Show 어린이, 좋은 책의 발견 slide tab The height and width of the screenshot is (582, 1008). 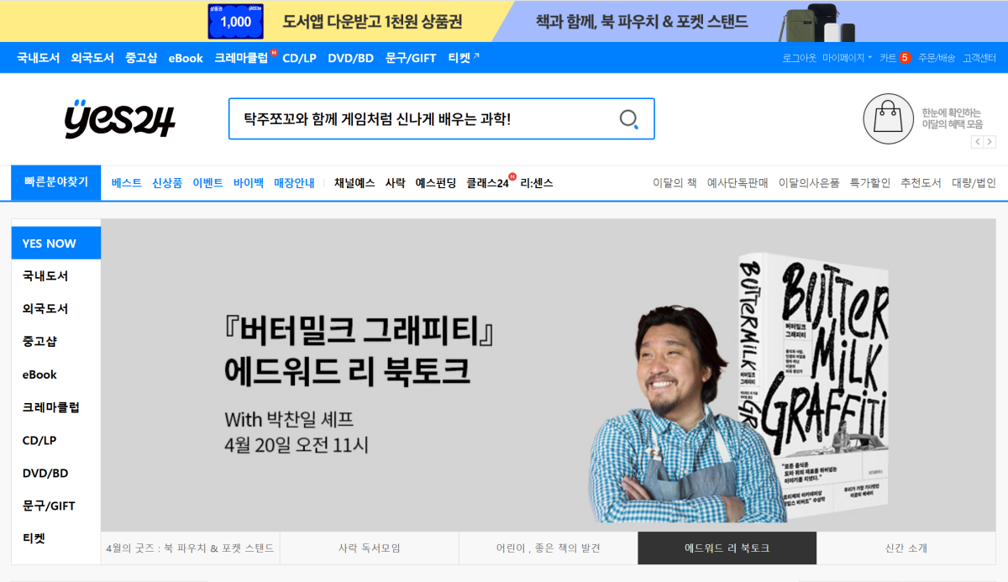[x=549, y=548]
